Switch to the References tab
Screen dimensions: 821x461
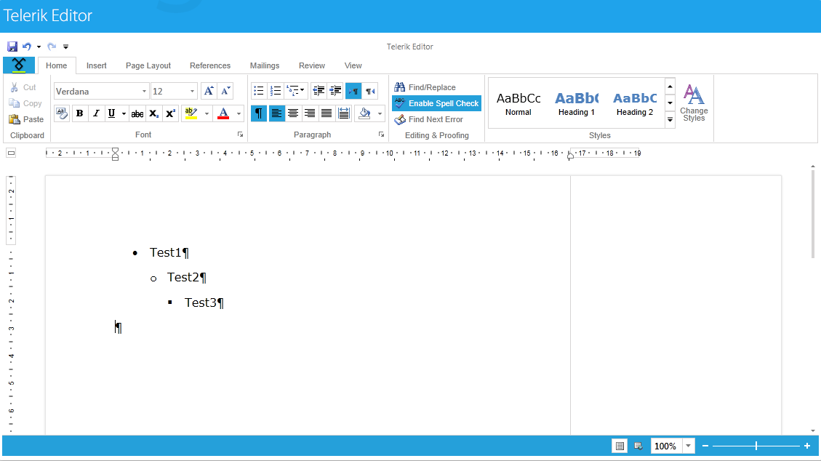(210, 65)
